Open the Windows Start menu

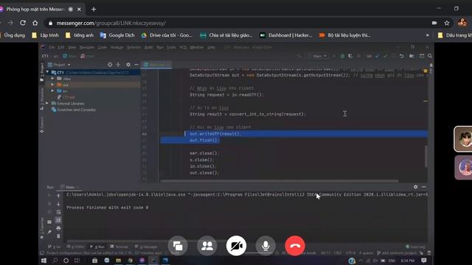click(x=44, y=261)
